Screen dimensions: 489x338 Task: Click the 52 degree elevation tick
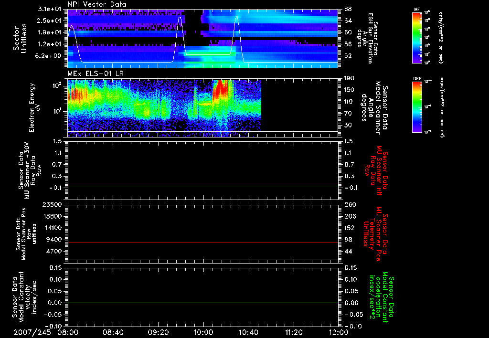[x=348, y=56]
